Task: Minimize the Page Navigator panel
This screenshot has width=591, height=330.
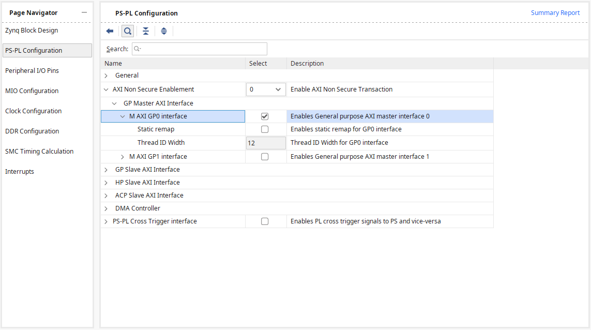Action: (x=84, y=12)
